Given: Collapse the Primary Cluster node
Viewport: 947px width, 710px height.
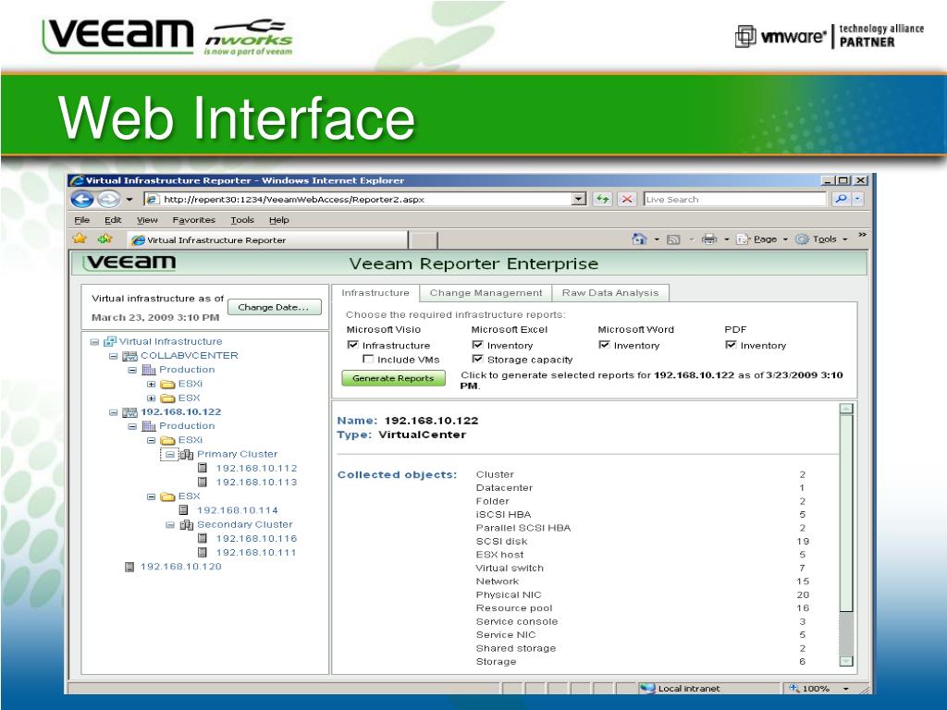Looking at the screenshot, I should 170,455.
